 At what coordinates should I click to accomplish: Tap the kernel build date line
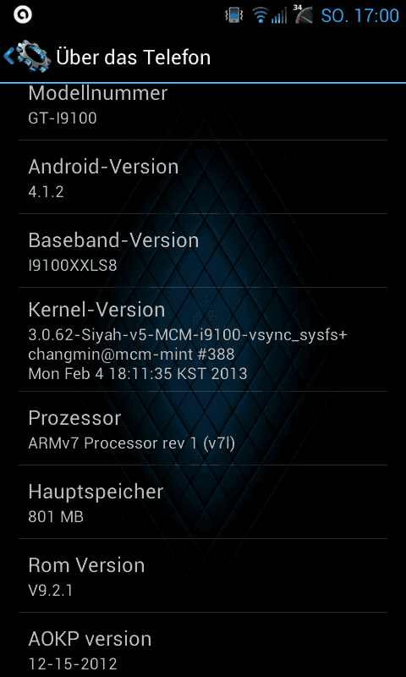click(138, 373)
